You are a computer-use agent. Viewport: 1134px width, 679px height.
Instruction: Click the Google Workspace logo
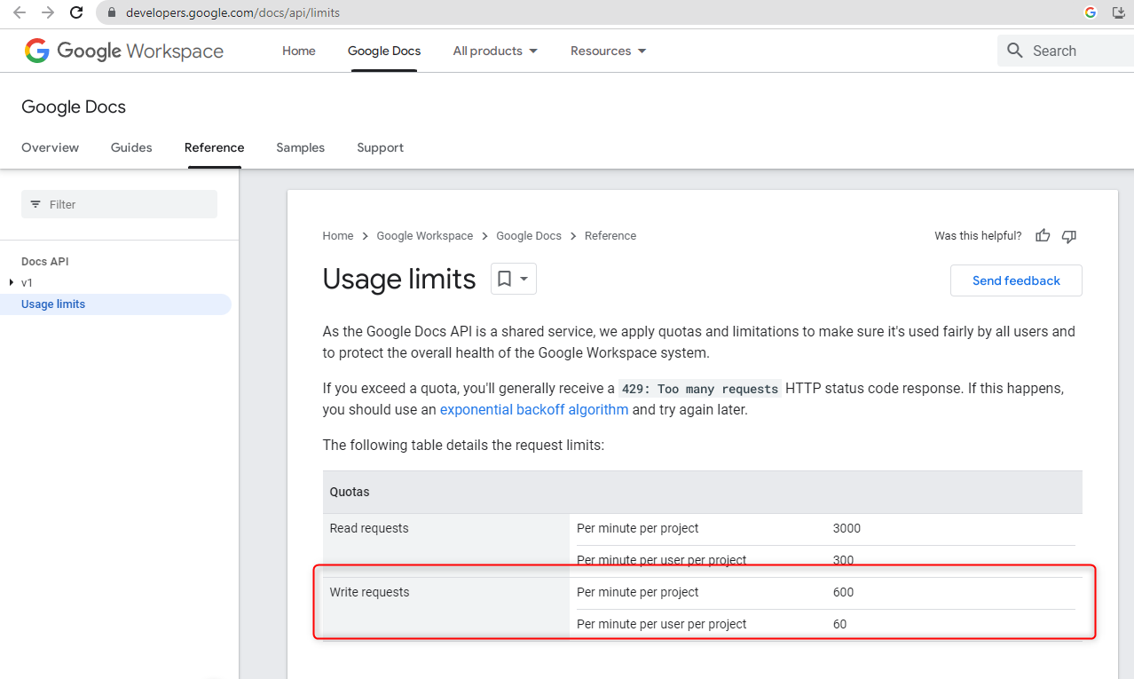click(x=124, y=51)
